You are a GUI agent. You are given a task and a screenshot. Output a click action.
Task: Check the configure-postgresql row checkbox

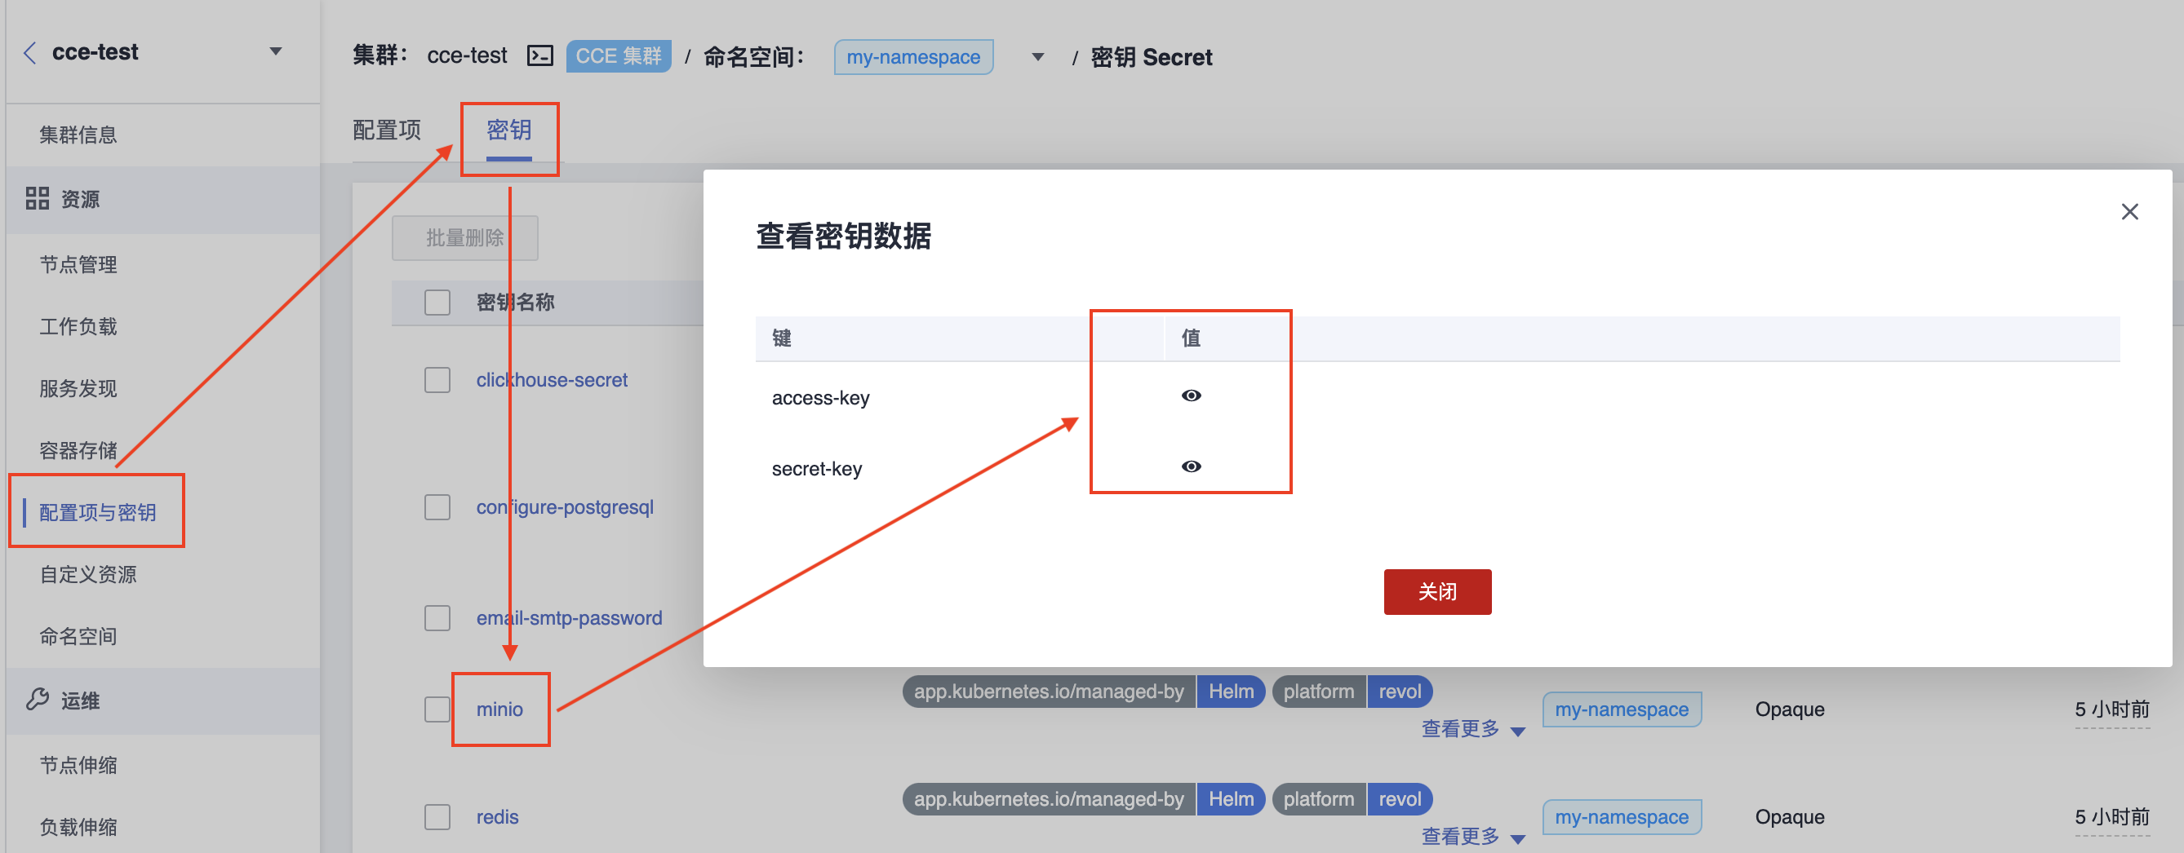point(437,506)
